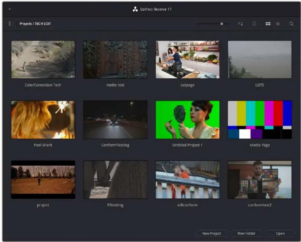Select the Untitled Project 1 green screen thumbnail
This screenshot has height=242, width=301.
click(x=187, y=120)
